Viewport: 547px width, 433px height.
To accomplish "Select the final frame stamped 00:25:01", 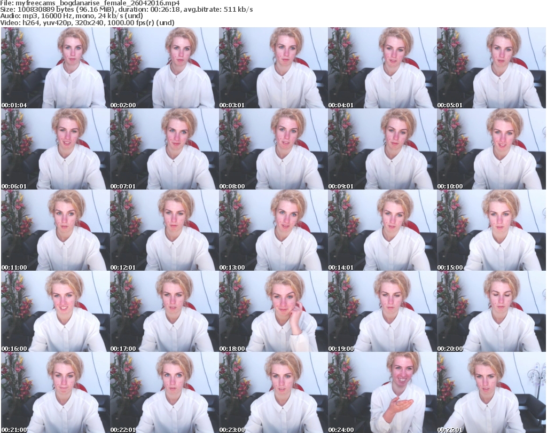I will click(x=491, y=392).
